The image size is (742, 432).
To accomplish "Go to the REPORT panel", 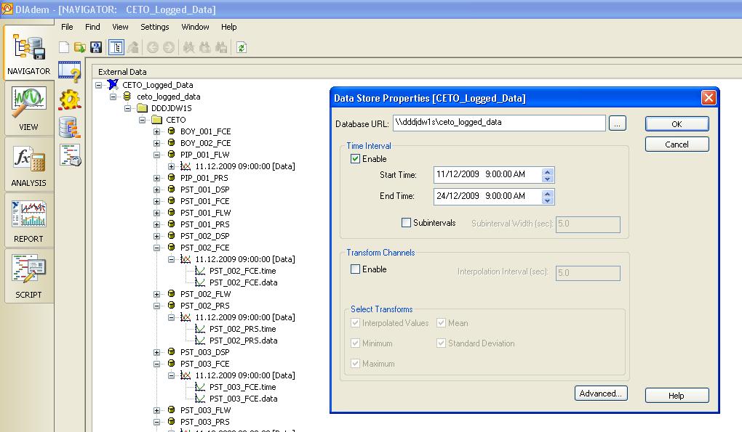I will (x=28, y=220).
